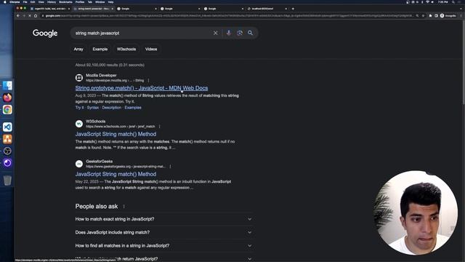
Task: Jump to the 'Try it' sublink
Action: tap(79, 108)
